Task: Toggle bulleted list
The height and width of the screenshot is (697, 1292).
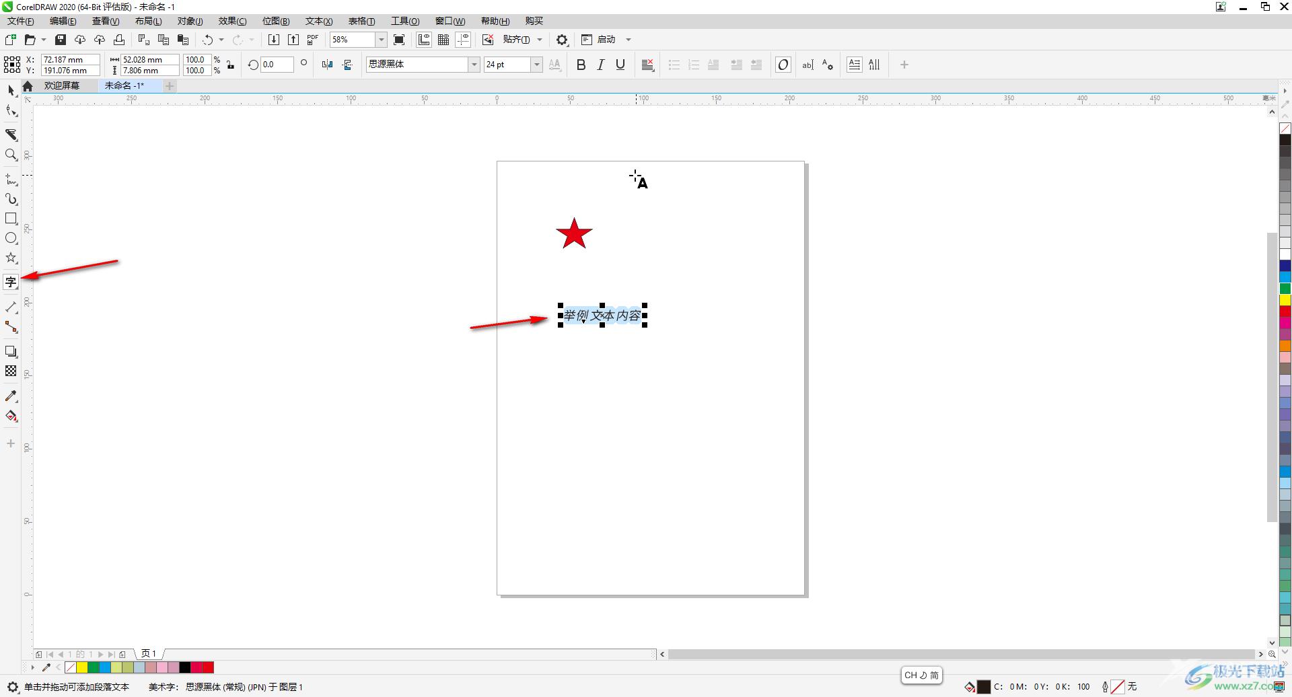Action: [x=674, y=65]
